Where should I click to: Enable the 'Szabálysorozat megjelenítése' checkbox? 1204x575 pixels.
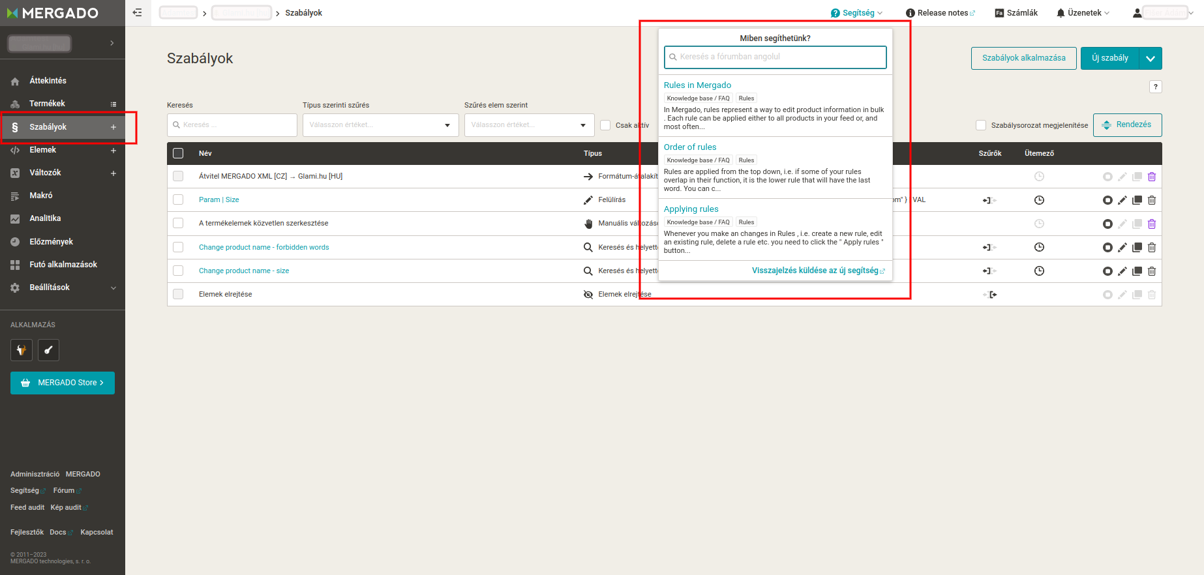(x=981, y=125)
